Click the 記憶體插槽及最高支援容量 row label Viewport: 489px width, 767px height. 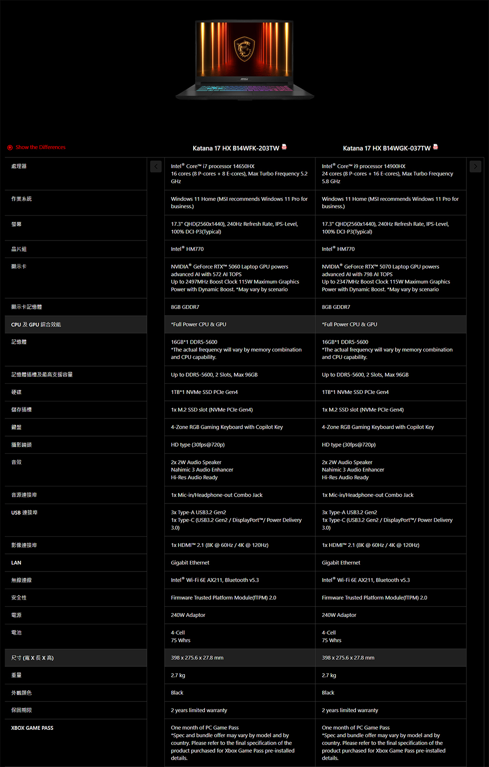point(42,374)
